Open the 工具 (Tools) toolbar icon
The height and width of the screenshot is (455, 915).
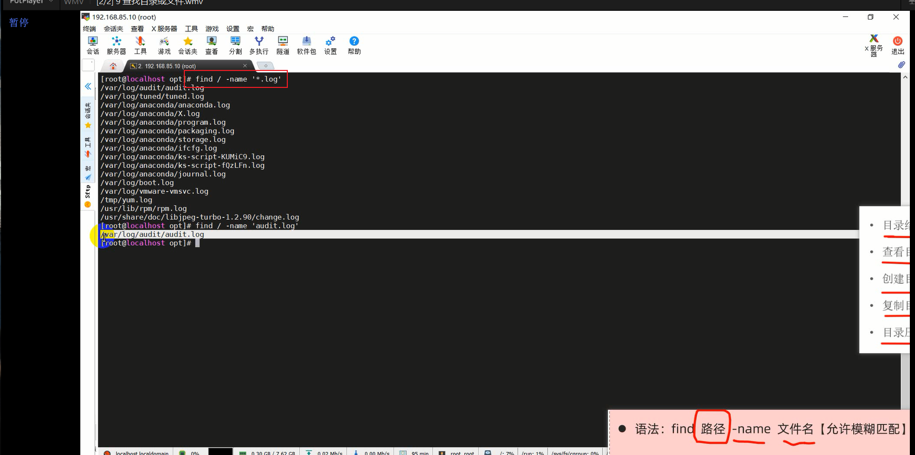[140, 45]
